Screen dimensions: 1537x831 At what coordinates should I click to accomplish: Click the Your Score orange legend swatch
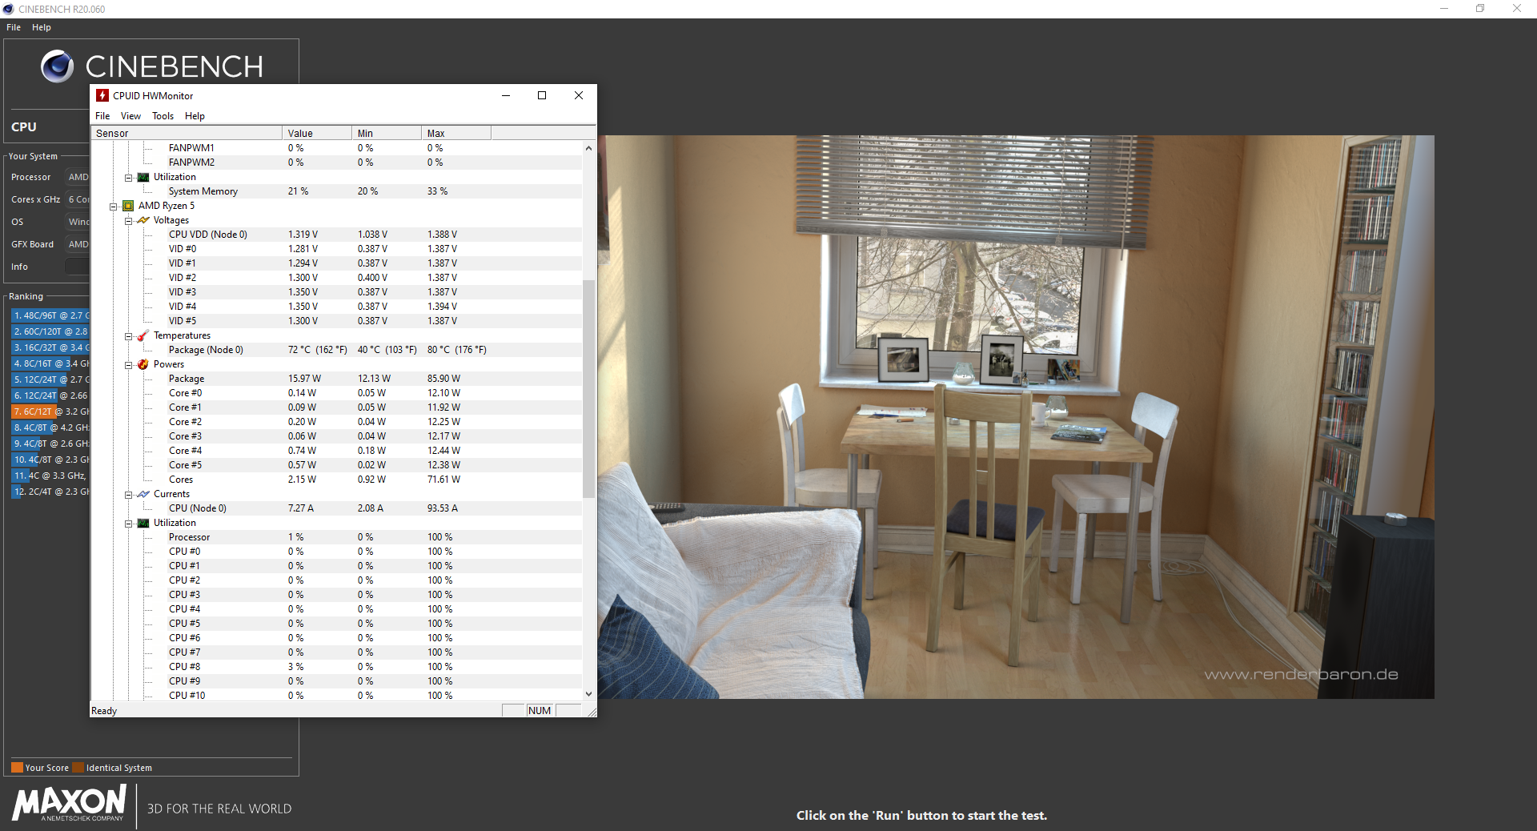pos(17,768)
